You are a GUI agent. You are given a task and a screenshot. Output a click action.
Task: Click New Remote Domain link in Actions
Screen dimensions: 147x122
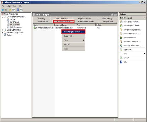[x=131, y=22]
